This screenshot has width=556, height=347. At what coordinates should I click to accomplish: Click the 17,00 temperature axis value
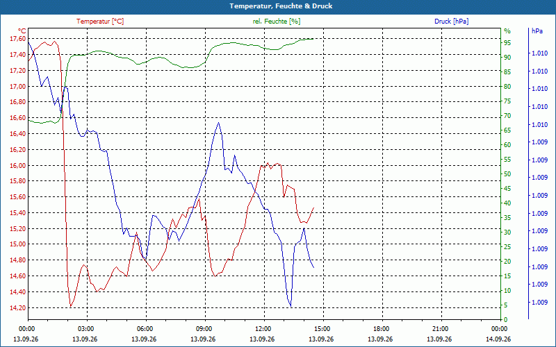coord(17,86)
